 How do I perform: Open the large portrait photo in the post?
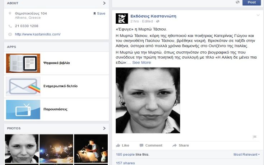click(148, 100)
